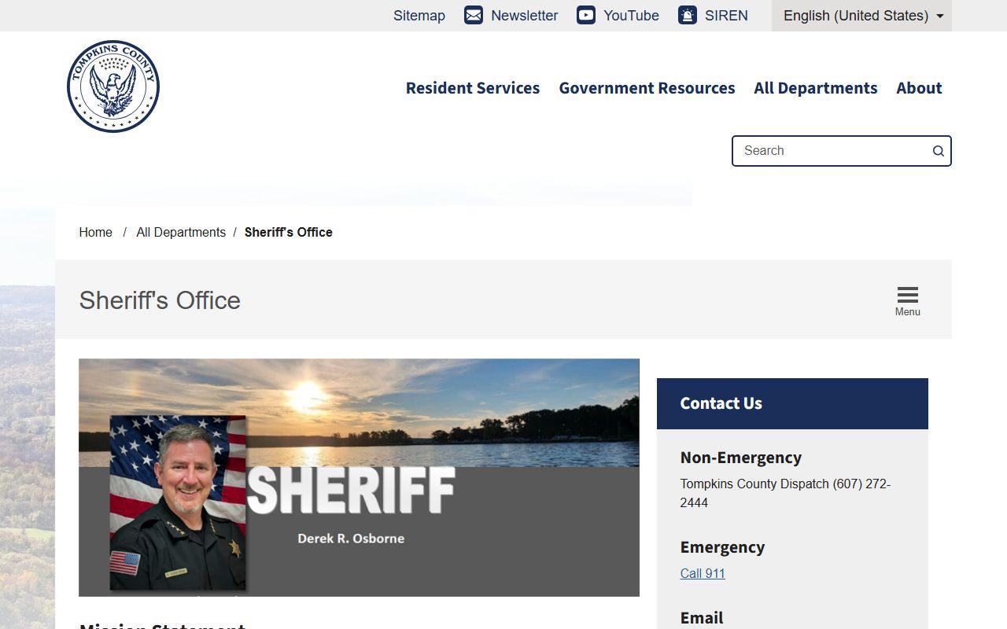Click the Contact Us panel header
The height and width of the screenshot is (629, 1007).
pos(792,403)
